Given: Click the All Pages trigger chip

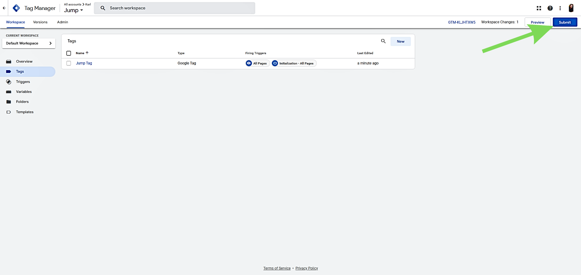Looking at the screenshot, I should click(257, 63).
